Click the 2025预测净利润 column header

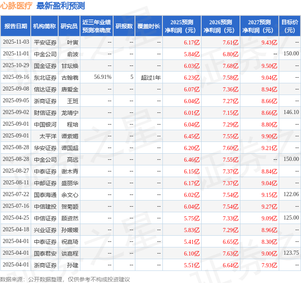point(182,26)
